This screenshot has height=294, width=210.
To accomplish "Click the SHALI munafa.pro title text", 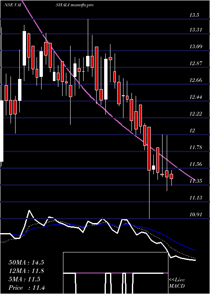I will (75, 5).
